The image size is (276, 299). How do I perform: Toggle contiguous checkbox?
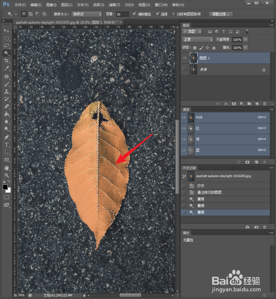click(x=157, y=14)
